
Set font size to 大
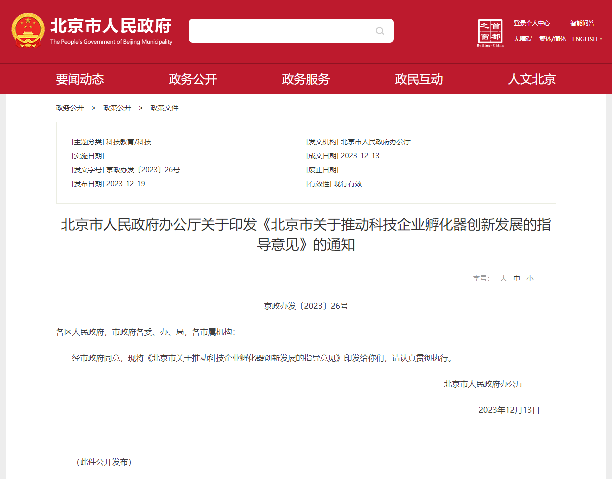504,278
